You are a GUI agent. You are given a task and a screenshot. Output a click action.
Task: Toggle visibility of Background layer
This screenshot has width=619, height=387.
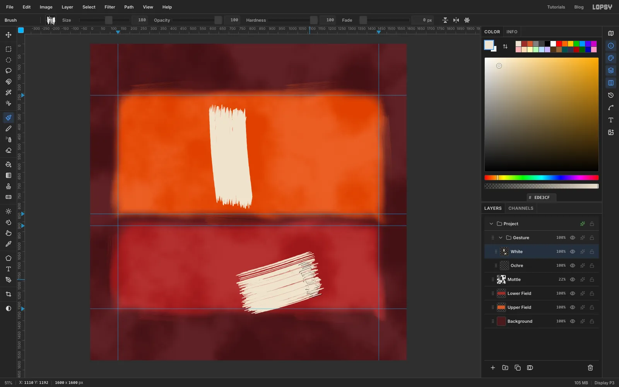pos(573,321)
